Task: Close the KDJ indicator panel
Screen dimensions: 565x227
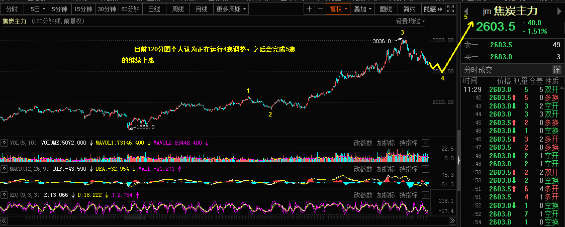Action: (x=426, y=195)
